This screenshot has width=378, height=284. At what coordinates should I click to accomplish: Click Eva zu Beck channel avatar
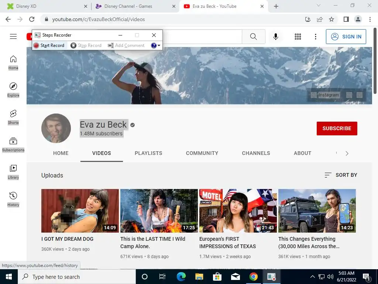click(56, 128)
